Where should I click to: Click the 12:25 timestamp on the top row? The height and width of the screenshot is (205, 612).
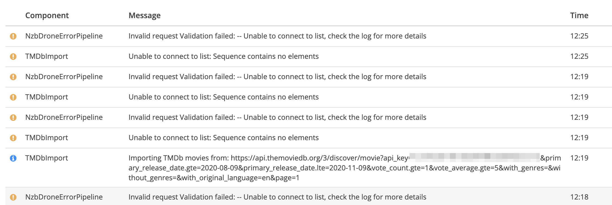pyautogui.click(x=579, y=36)
